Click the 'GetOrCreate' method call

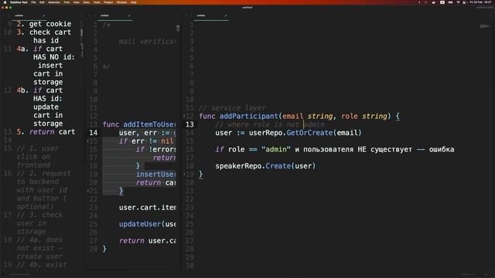tap(309, 133)
